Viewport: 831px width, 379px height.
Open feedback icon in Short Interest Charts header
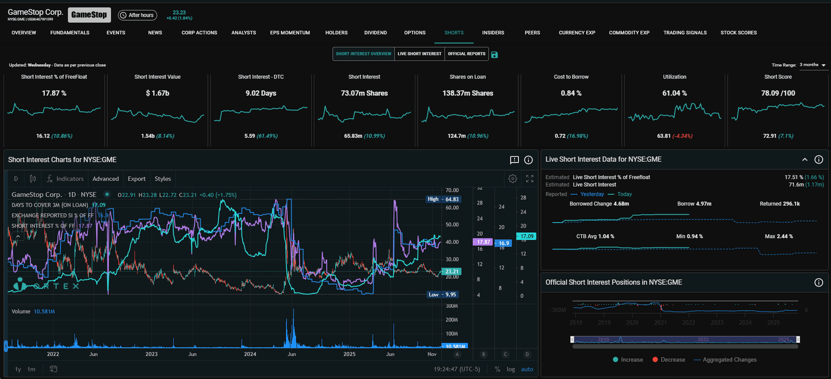(514, 160)
